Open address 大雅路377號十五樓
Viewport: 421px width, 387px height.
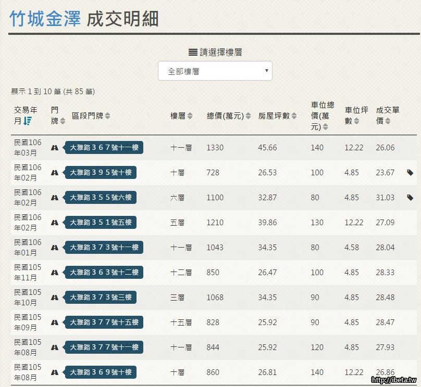[x=104, y=322]
